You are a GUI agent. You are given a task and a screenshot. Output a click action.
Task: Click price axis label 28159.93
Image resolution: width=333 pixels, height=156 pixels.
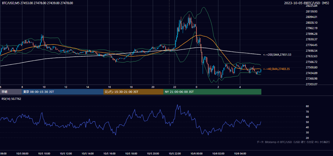tap(311, 11)
